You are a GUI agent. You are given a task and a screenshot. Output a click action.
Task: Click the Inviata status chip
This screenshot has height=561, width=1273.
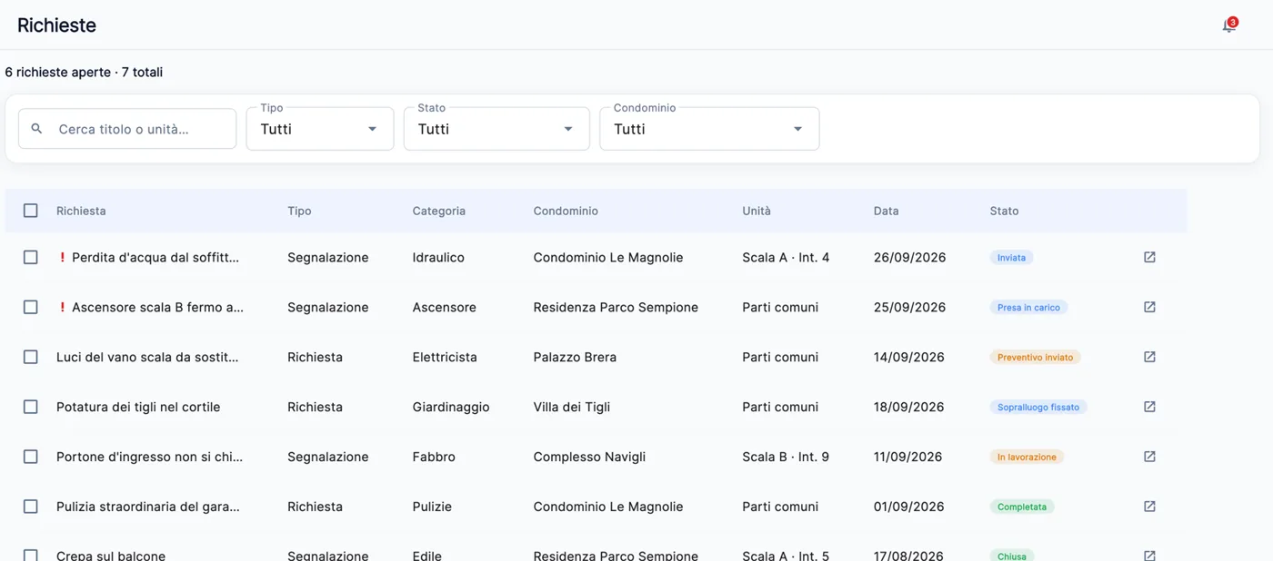(x=1011, y=258)
